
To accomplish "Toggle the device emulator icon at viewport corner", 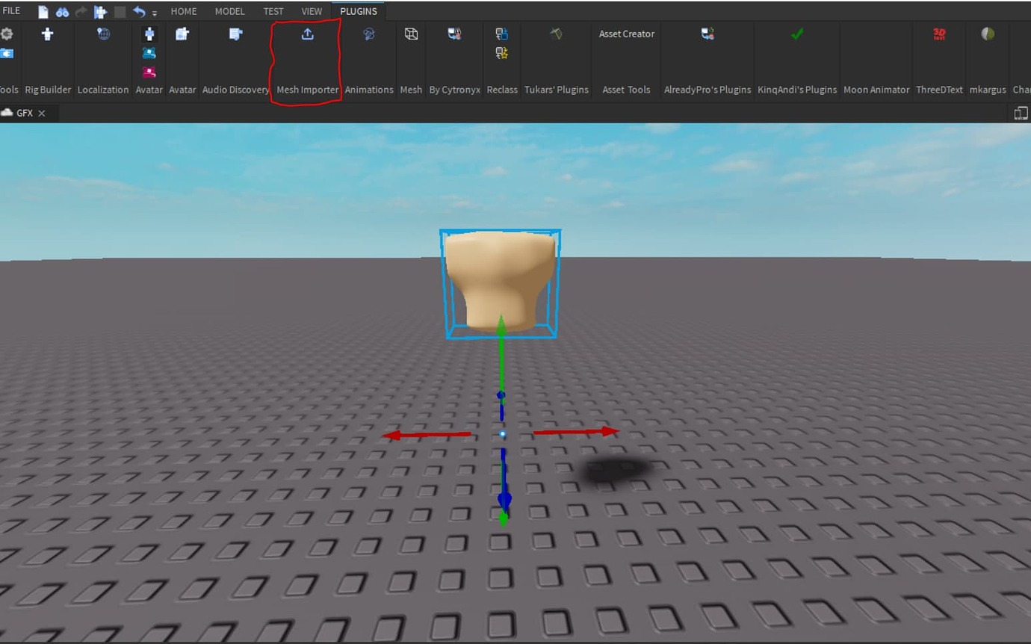I will [1021, 113].
